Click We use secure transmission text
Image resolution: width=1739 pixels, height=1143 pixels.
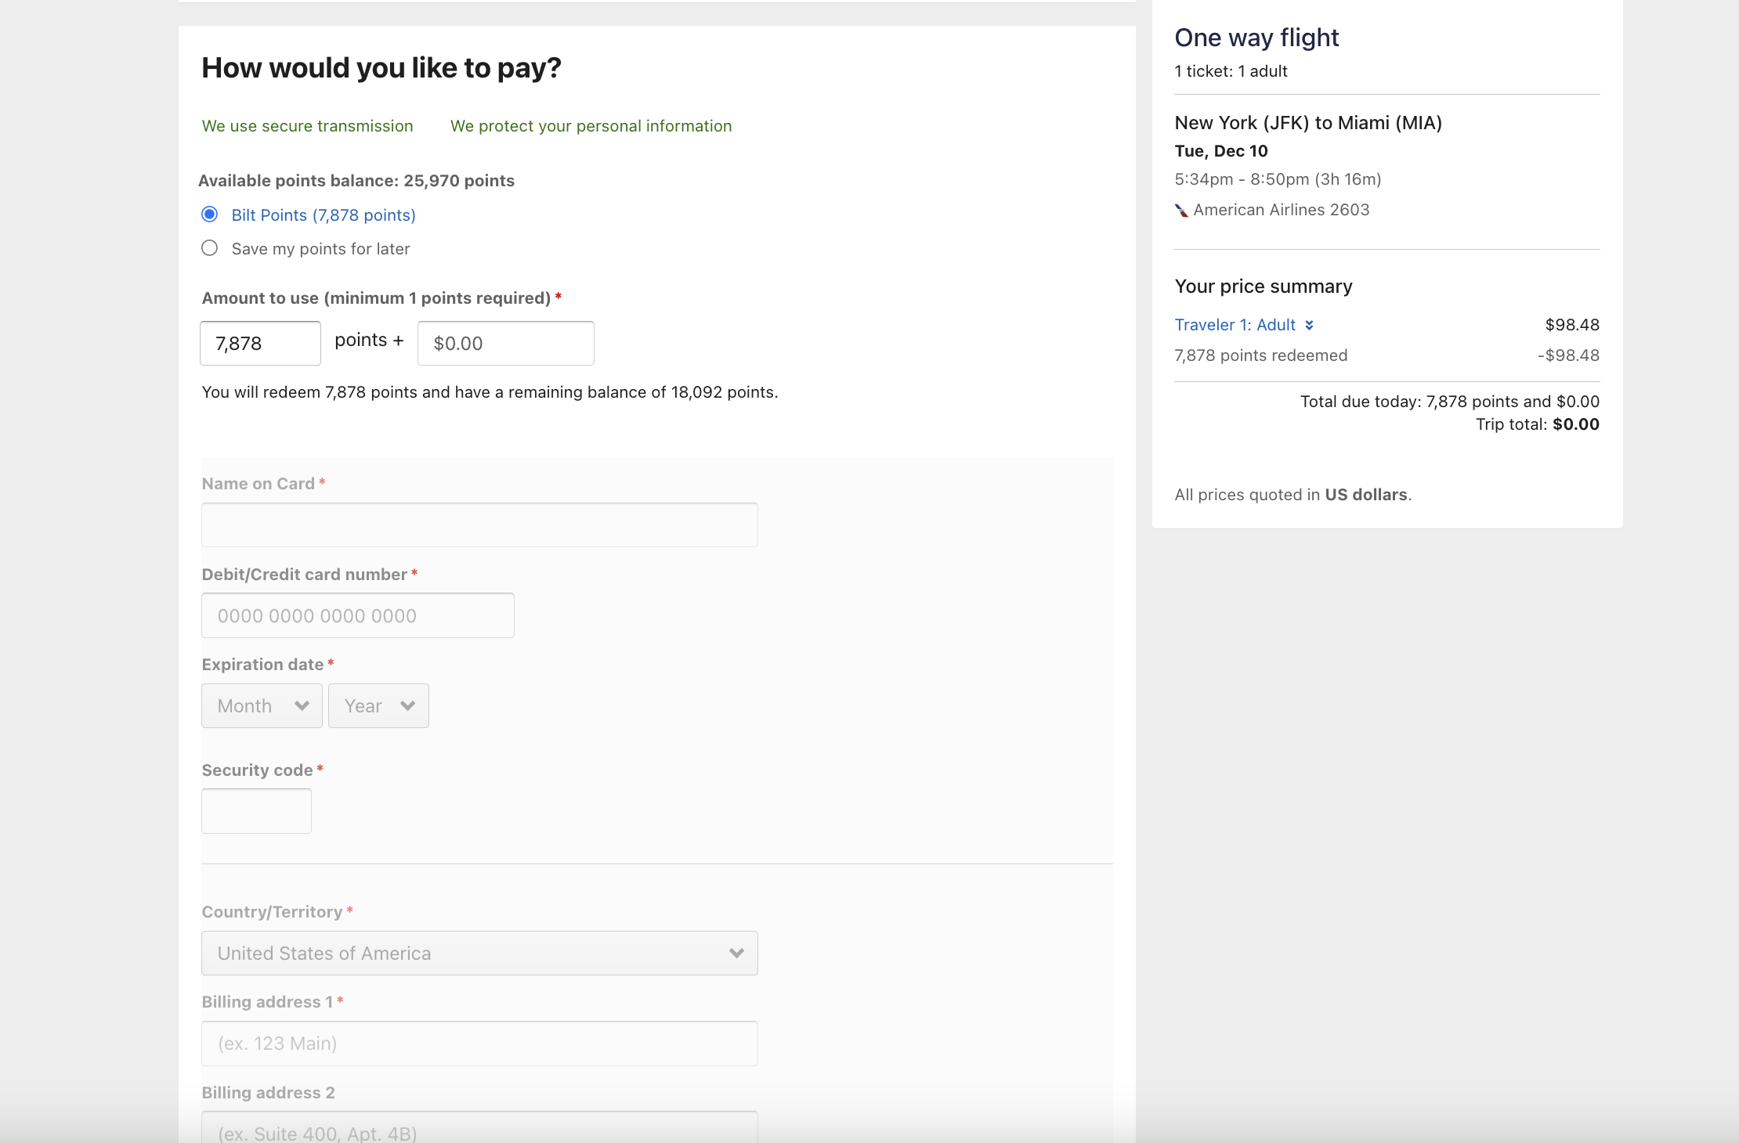coord(307,126)
